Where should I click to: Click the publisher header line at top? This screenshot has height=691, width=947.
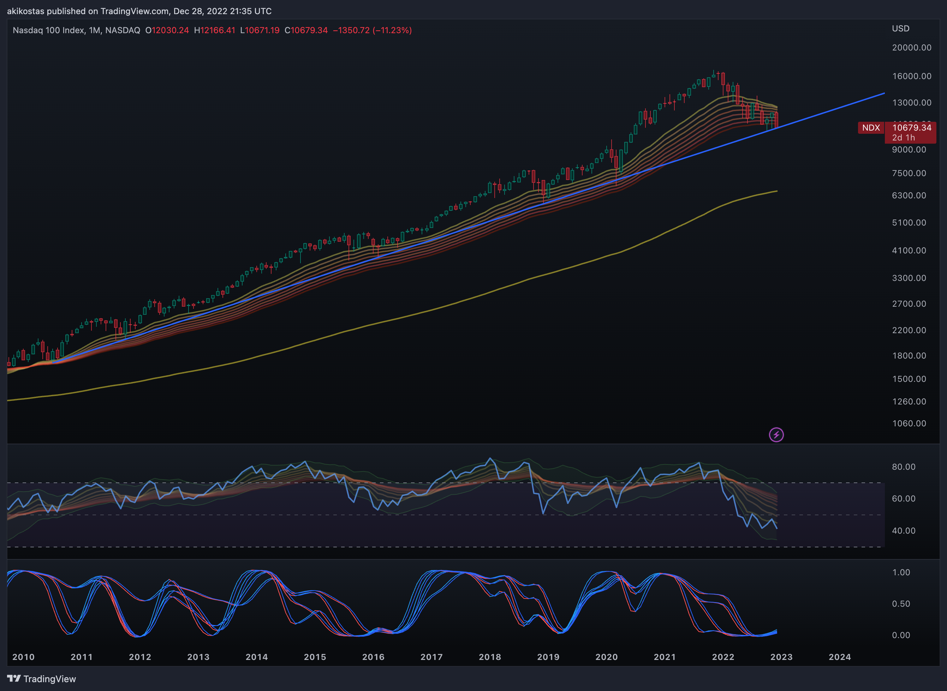click(x=139, y=11)
